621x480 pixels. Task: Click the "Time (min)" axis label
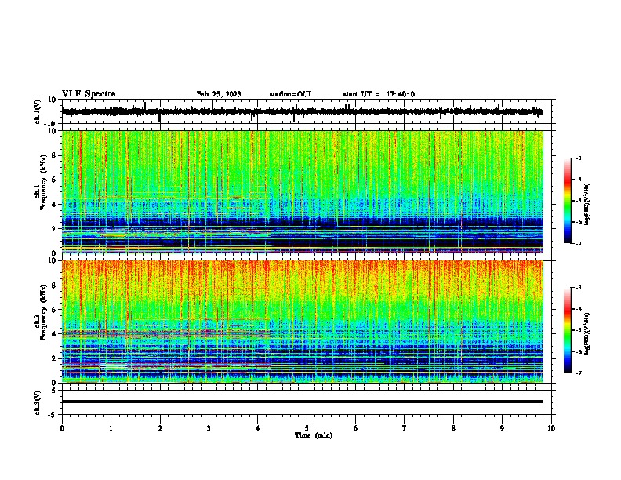click(x=314, y=435)
